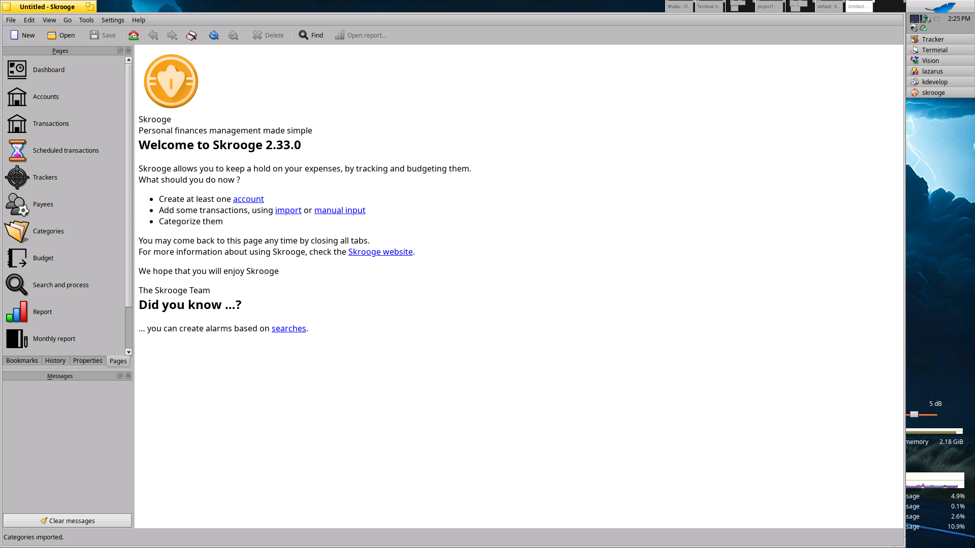
Task: Open the Transactions page
Action: click(63, 123)
